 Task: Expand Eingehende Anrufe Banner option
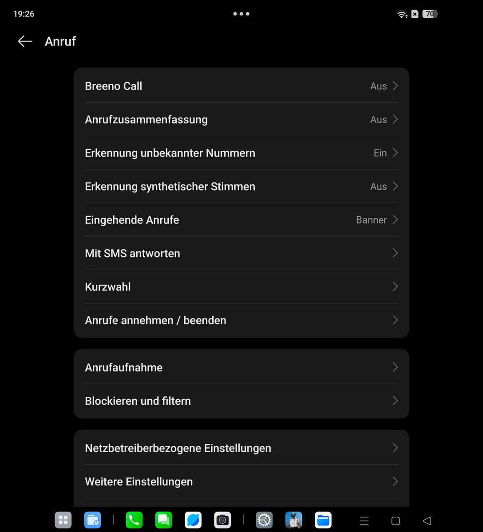[x=241, y=220]
